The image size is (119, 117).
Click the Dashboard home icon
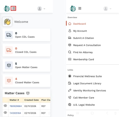pyautogui.click(x=70, y=24)
